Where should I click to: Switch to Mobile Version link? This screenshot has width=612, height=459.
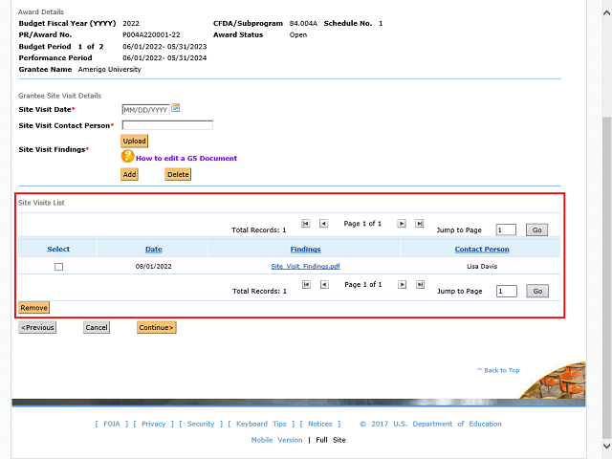(276, 440)
